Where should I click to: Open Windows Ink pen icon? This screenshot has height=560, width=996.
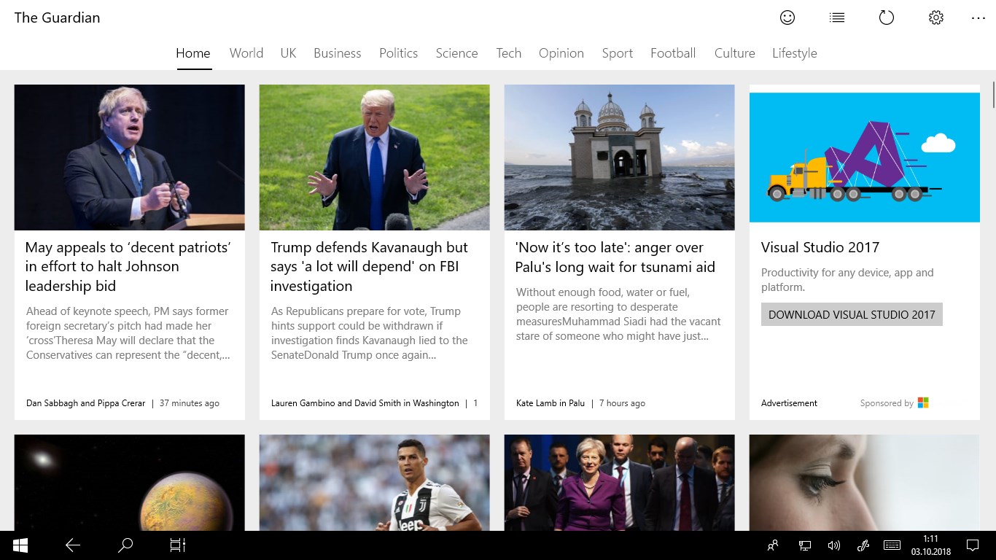pyautogui.click(x=863, y=545)
